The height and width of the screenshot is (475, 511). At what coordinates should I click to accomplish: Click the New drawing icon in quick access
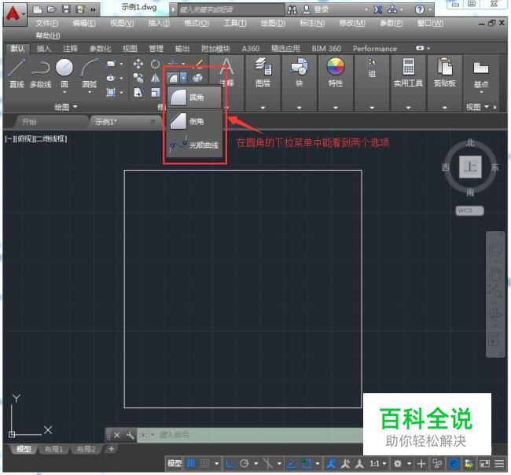(38, 9)
